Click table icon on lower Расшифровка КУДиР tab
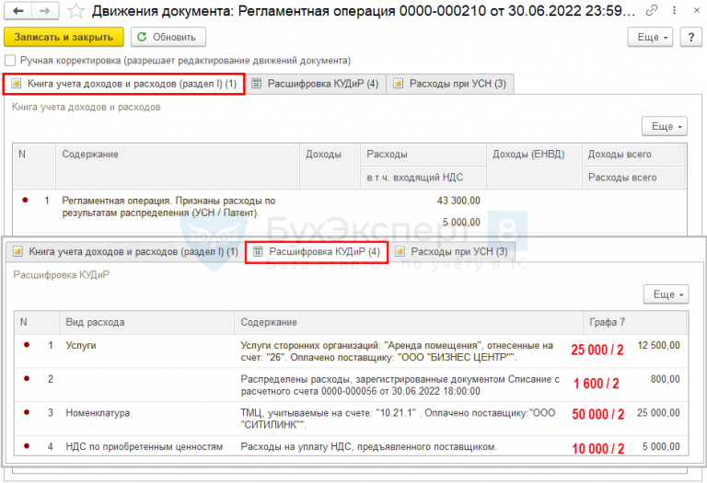The height and width of the screenshot is (483, 707). [x=258, y=251]
